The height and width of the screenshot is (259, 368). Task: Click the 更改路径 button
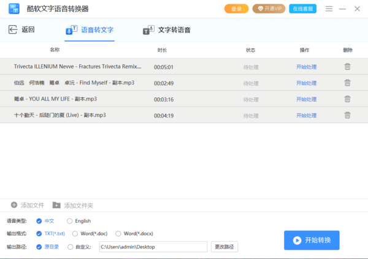pos(224,247)
